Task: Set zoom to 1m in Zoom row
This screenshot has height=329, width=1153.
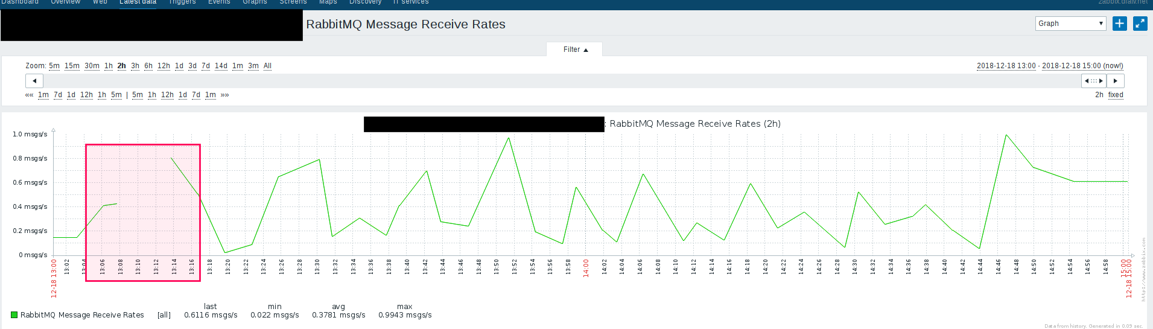Action: (238, 66)
